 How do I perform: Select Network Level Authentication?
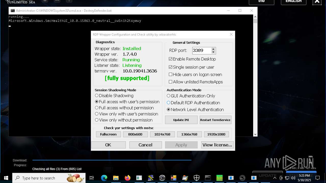pyautogui.click(x=168, y=110)
